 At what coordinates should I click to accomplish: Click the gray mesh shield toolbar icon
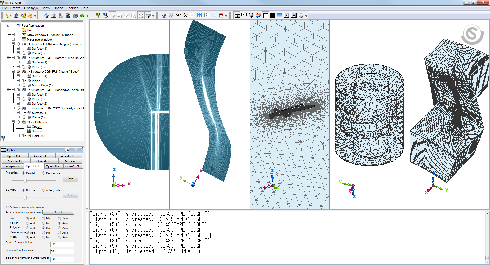pos(251,15)
